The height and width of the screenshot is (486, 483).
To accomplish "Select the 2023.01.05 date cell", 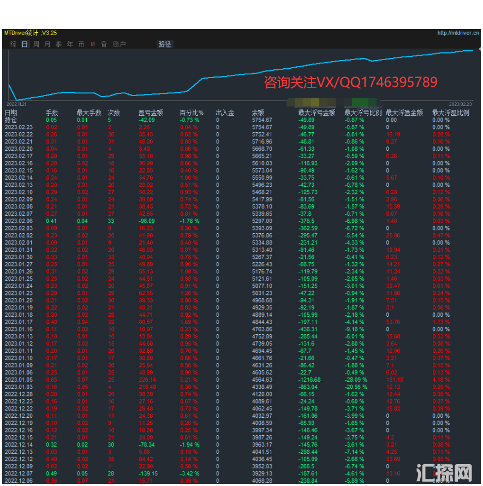I will click(19, 380).
